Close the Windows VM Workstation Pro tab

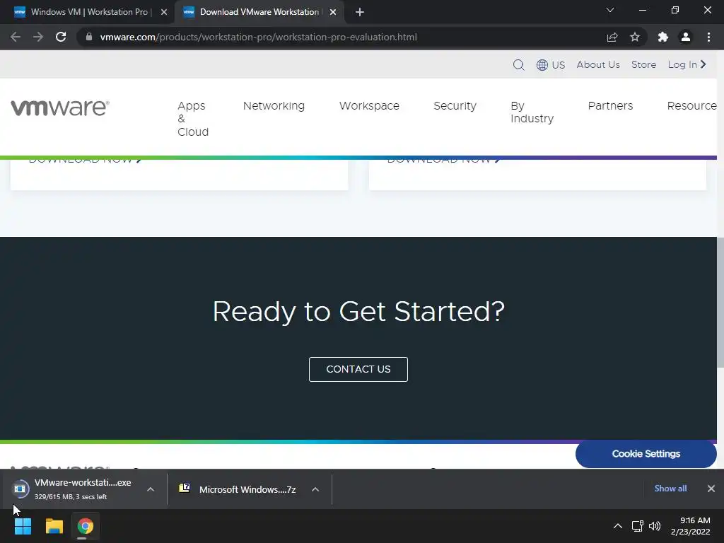(163, 12)
